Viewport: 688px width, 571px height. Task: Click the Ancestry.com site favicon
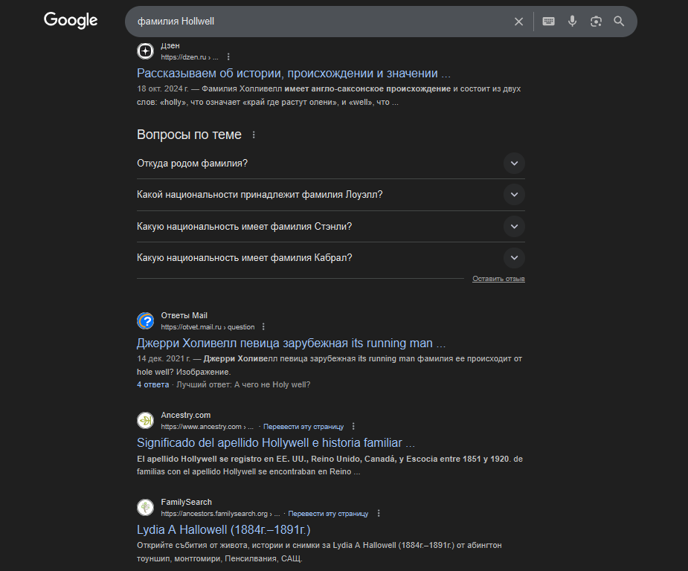tap(146, 420)
